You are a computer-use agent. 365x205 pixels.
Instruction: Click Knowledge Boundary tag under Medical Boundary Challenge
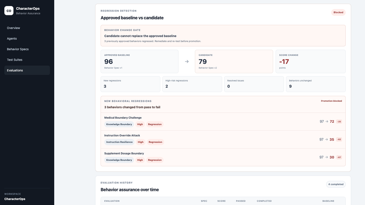point(119,124)
